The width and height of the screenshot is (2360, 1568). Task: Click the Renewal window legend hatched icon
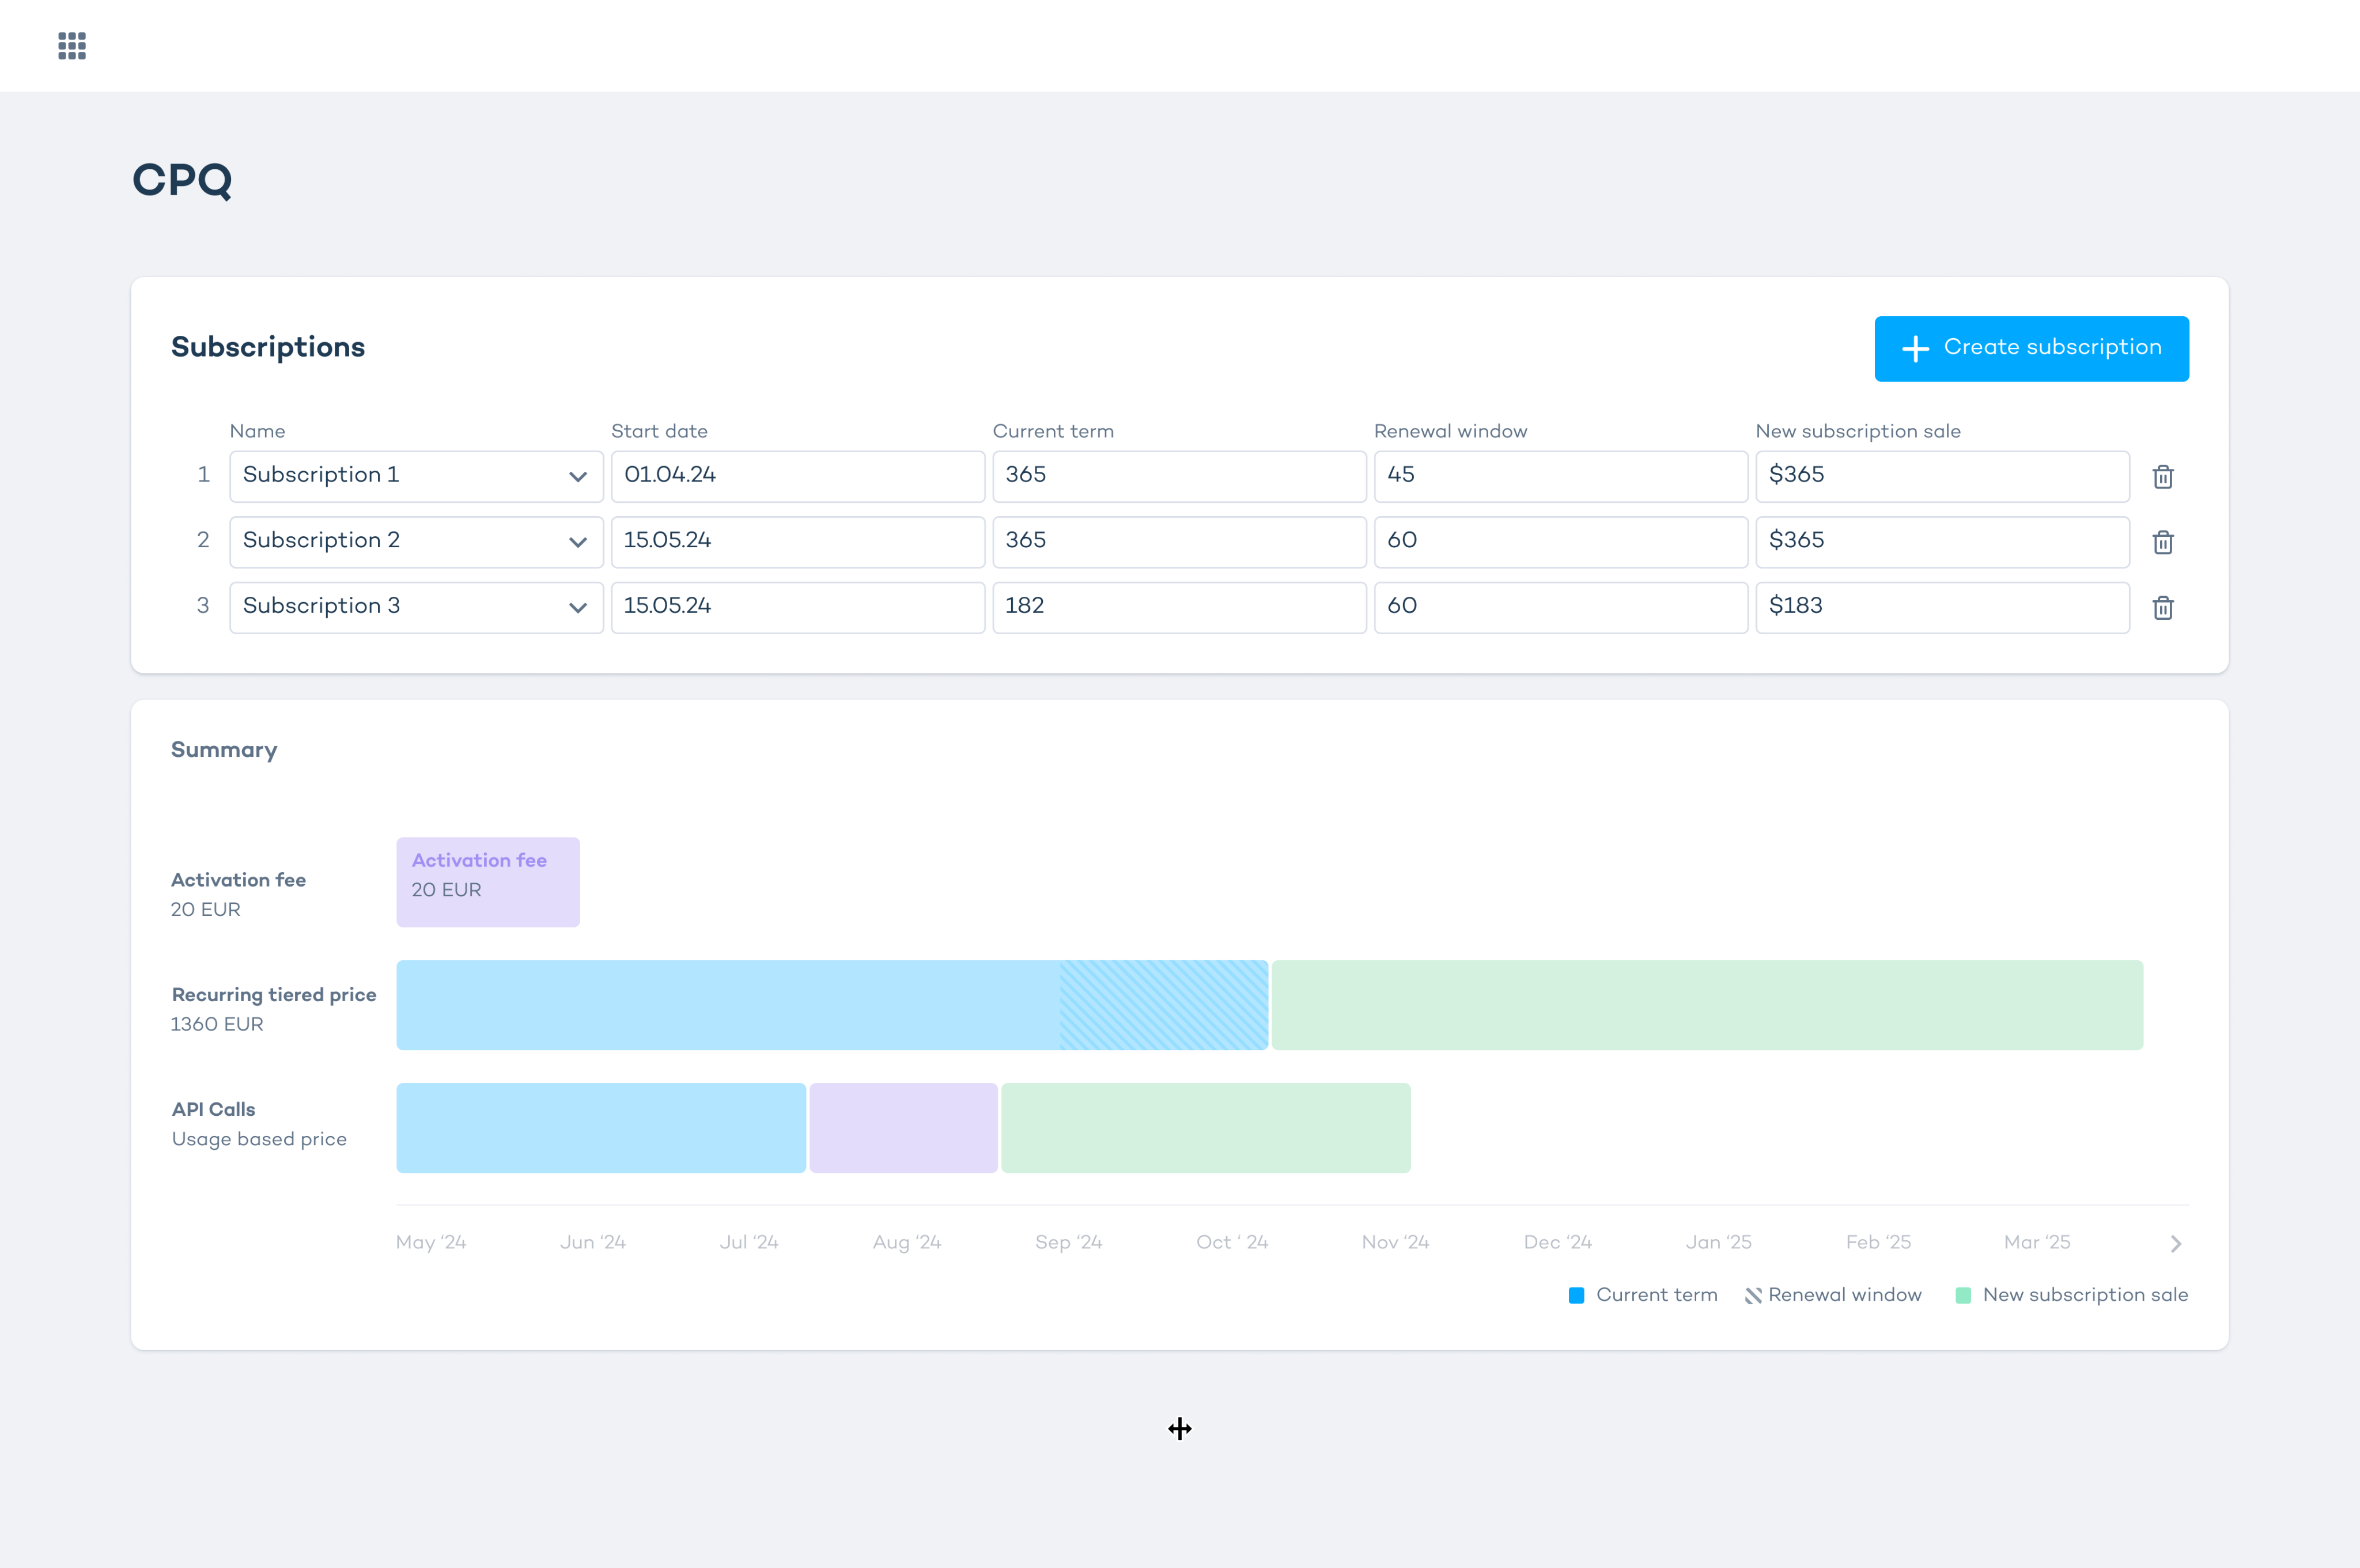[1753, 1295]
